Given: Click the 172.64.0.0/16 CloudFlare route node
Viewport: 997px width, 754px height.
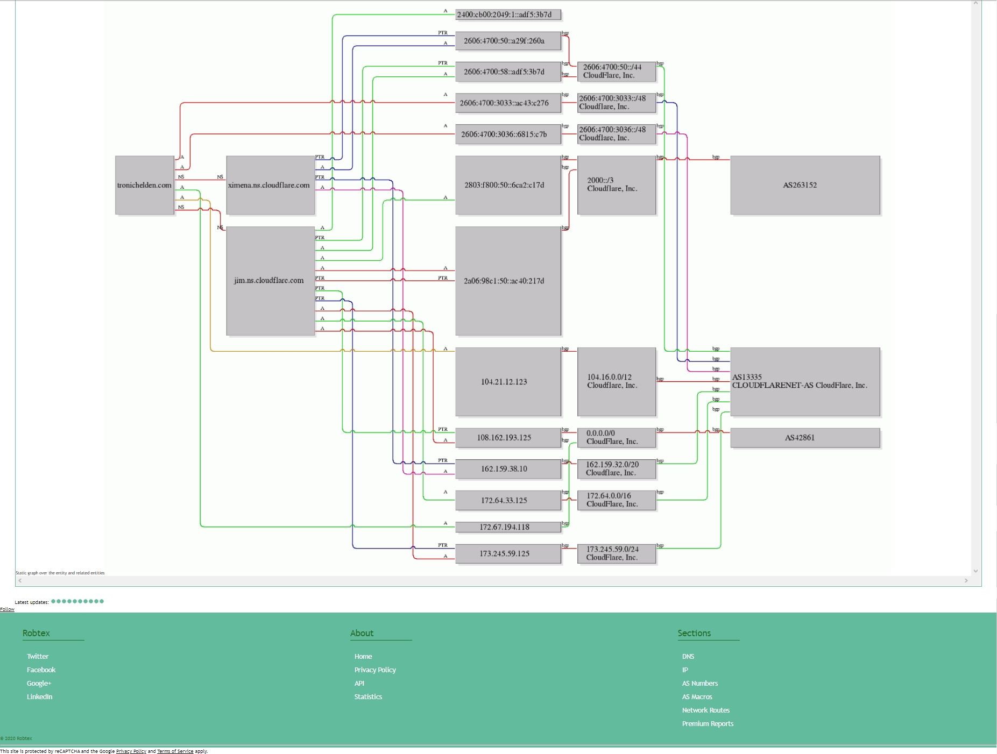Looking at the screenshot, I should coord(617,500).
